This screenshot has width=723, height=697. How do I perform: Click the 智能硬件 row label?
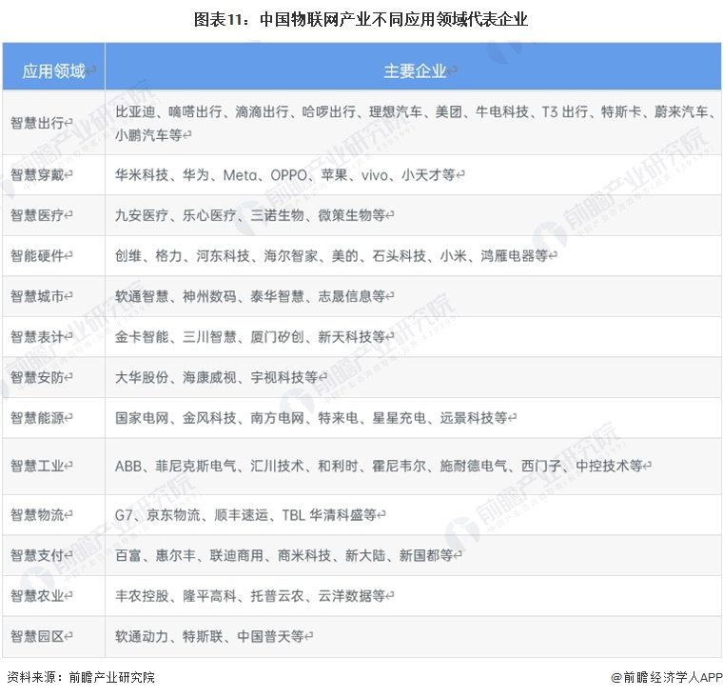tap(37, 255)
